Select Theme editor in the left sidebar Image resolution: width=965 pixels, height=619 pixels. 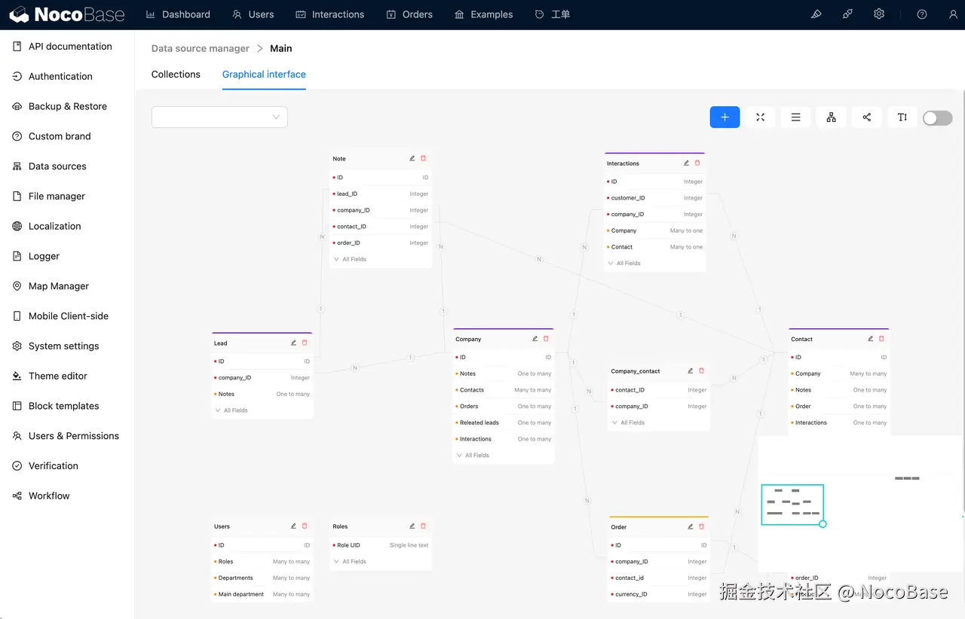(57, 376)
